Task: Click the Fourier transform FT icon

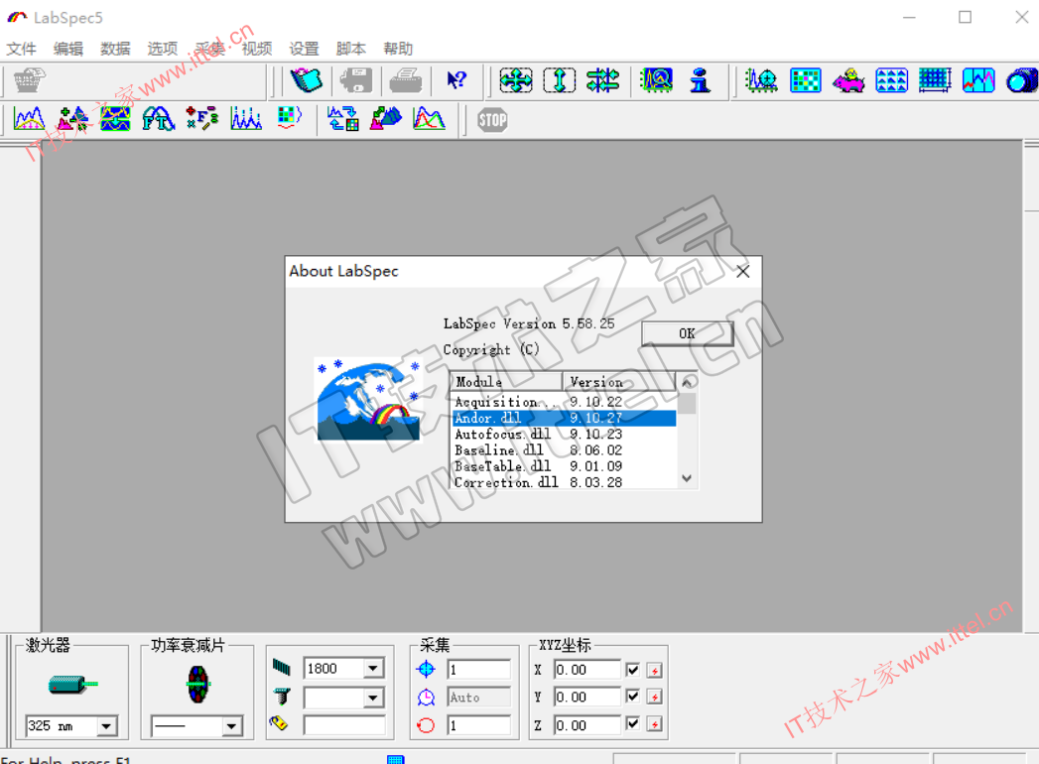Action: coord(158,120)
